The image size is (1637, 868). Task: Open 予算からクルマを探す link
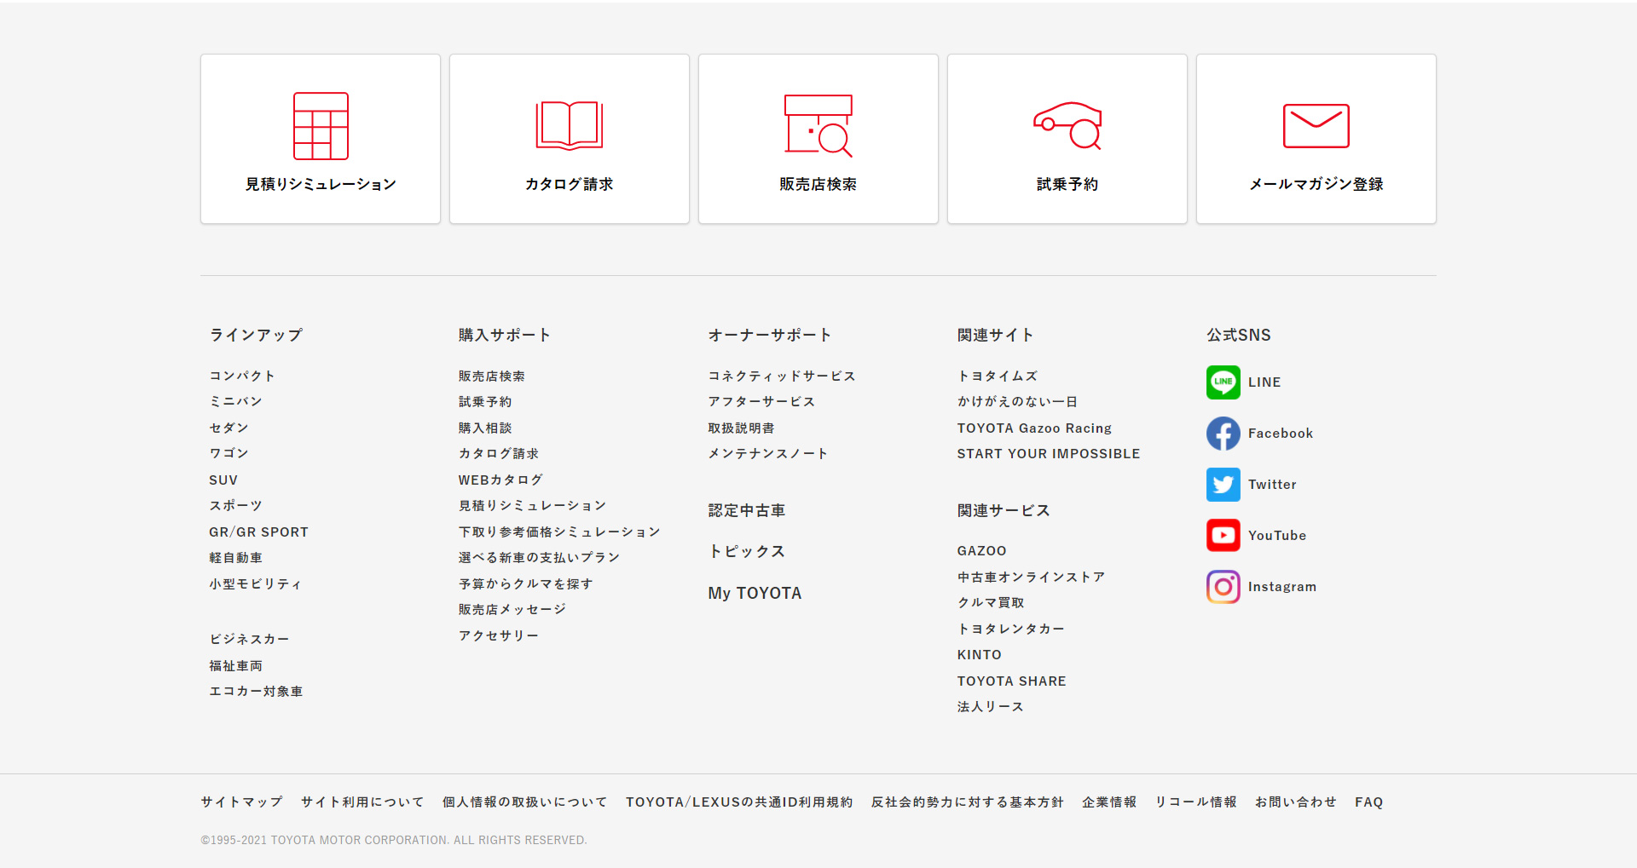tap(525, 584)
